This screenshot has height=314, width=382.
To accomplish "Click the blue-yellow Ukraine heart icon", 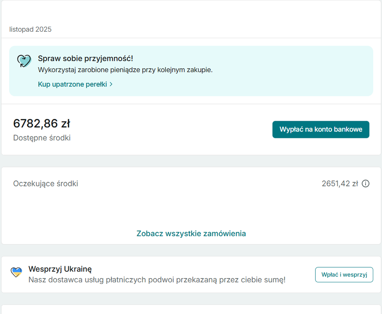I will coord(16,272).
